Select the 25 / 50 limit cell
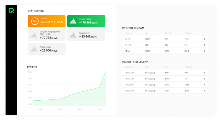The width and height of the screenshot is (220, 121). tap(128, 39)
